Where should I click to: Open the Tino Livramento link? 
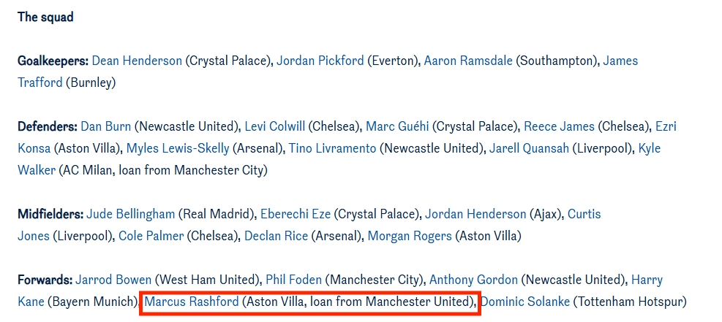point(332,148)
